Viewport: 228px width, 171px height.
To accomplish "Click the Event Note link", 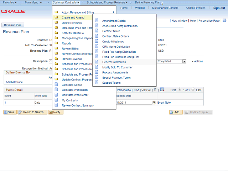I will click(x=164, y=103).
